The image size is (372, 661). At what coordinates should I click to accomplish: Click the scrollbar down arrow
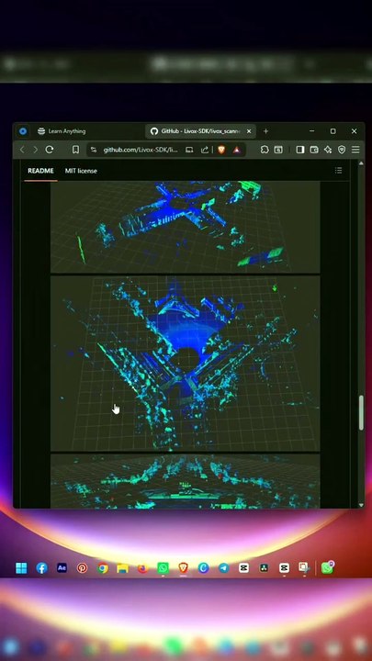point(361,505)
